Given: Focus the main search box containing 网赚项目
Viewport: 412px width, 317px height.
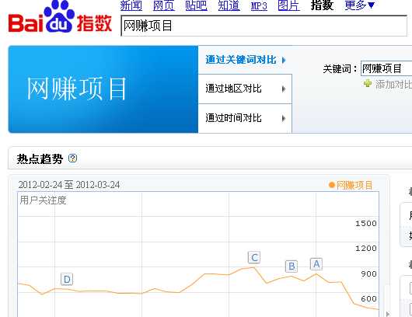Looking at the screenshot, I should 264,26.
